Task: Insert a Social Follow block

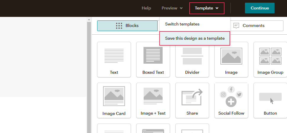Action: [x=231, y=100]
